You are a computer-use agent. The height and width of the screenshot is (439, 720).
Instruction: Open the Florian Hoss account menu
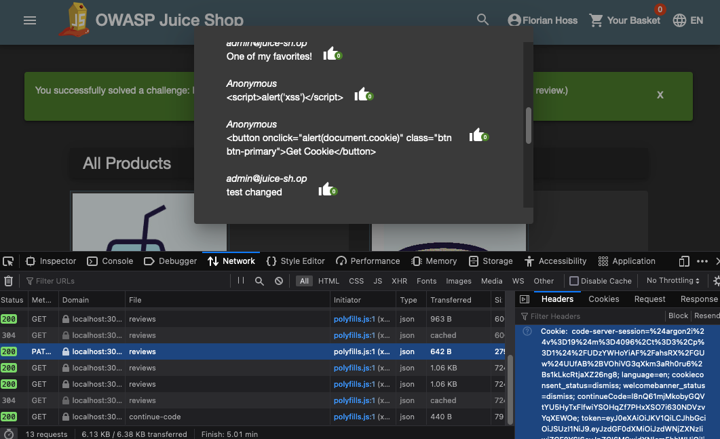[542, 20]
